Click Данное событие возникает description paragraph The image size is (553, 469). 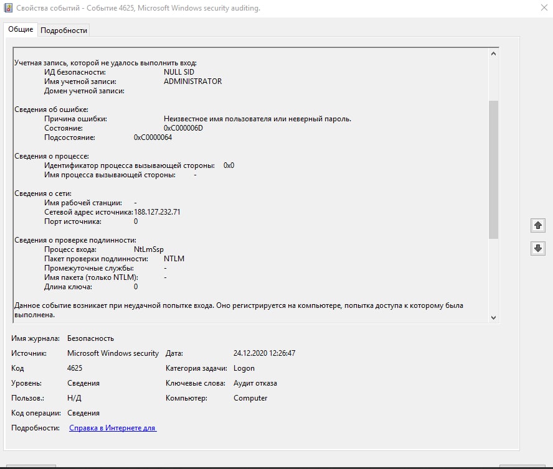click(x=239, y=310)
